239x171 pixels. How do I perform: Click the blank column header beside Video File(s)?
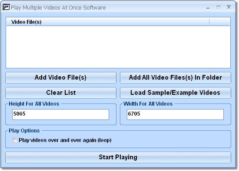tap(219, 22)
